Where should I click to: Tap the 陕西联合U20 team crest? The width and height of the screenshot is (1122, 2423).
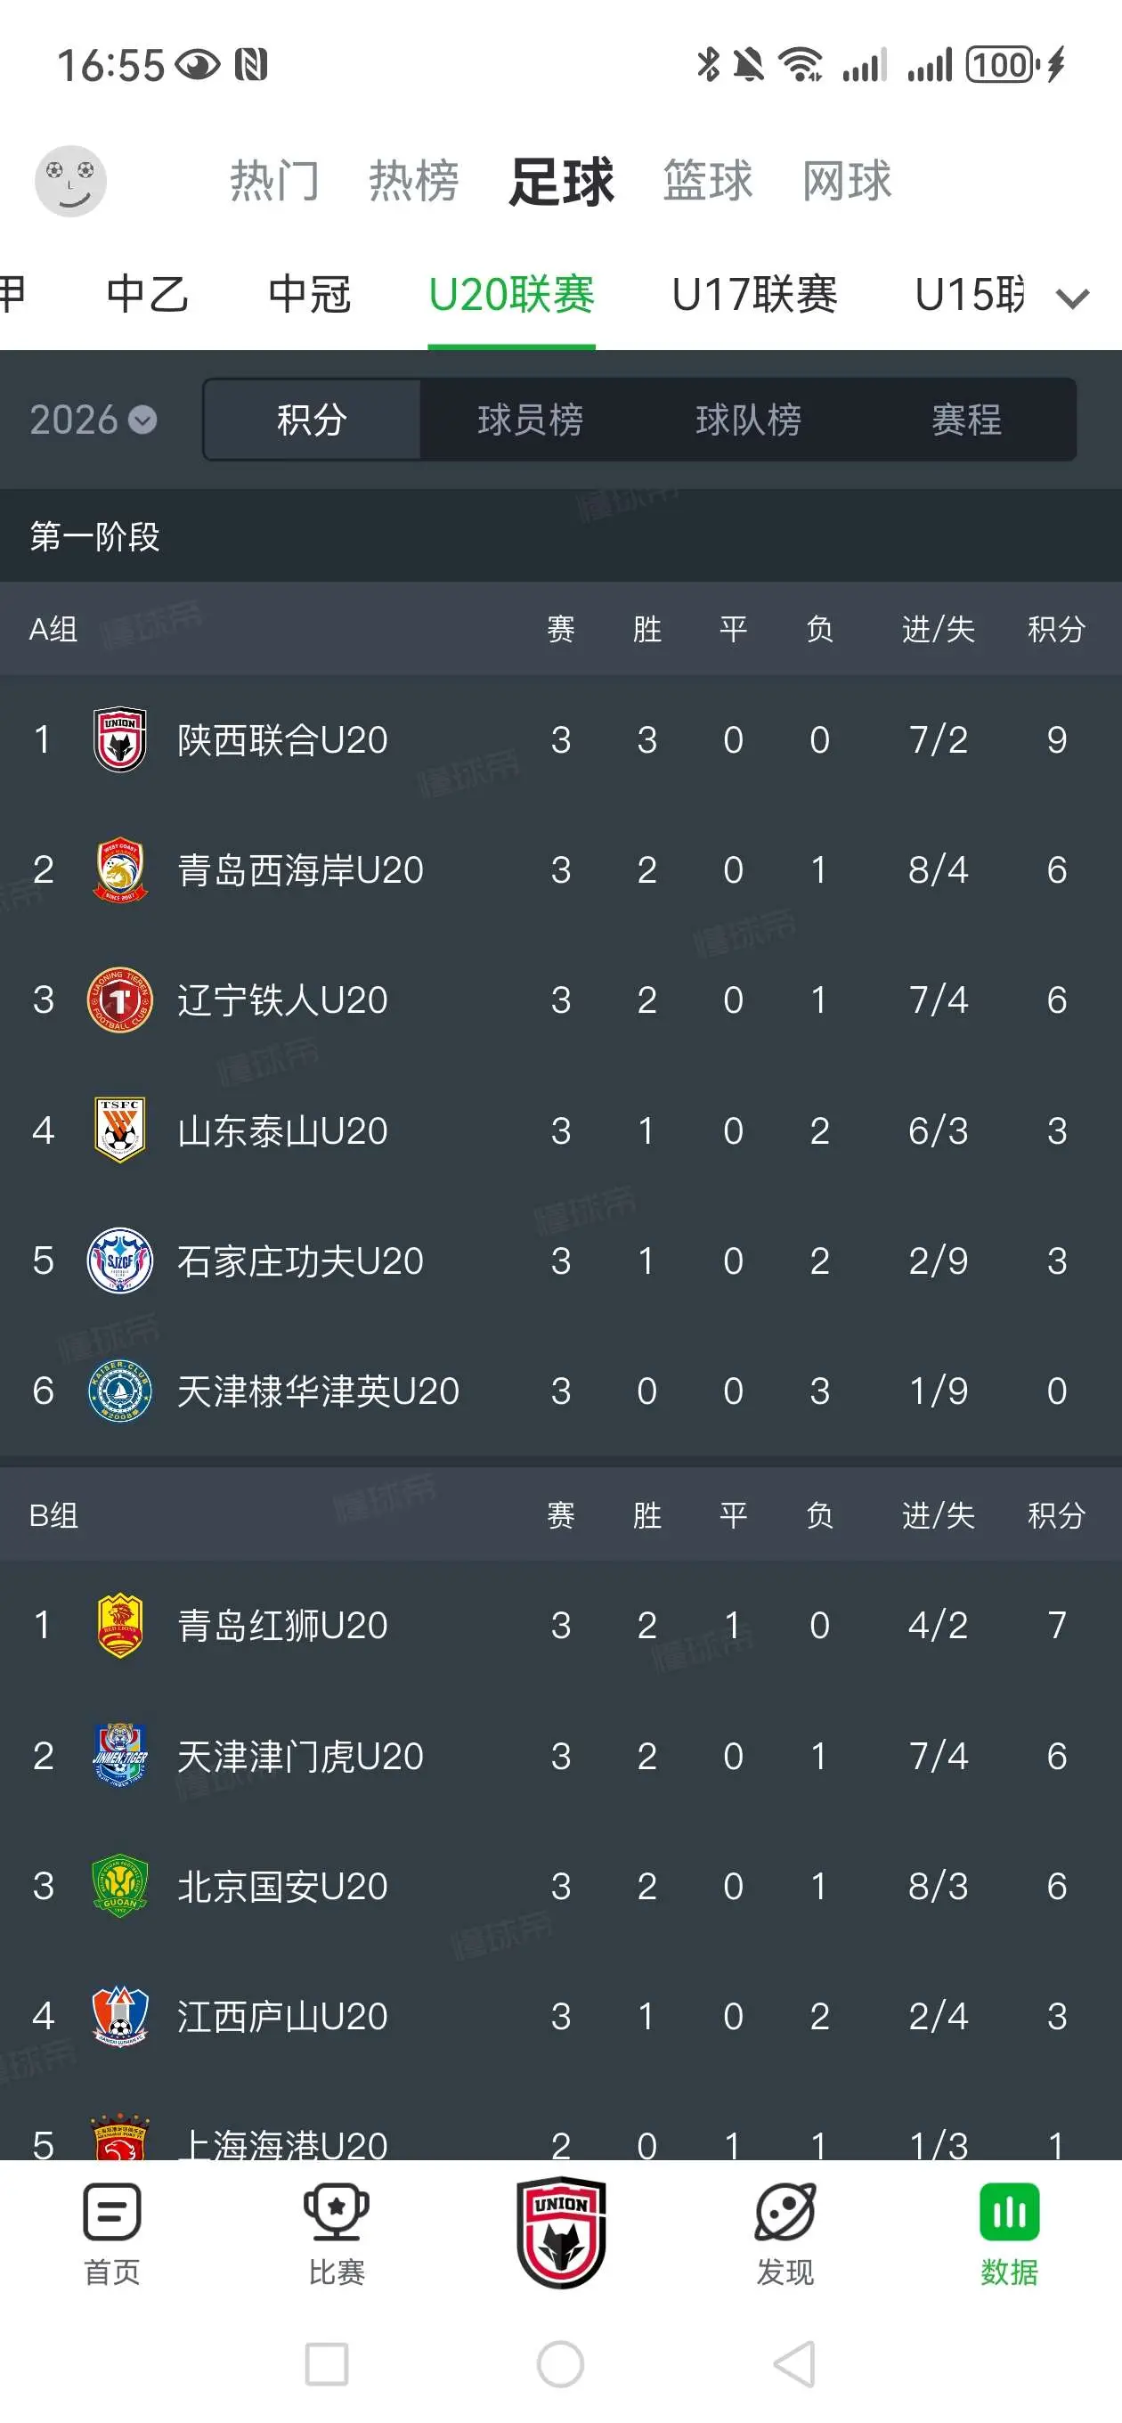point(119,739)
